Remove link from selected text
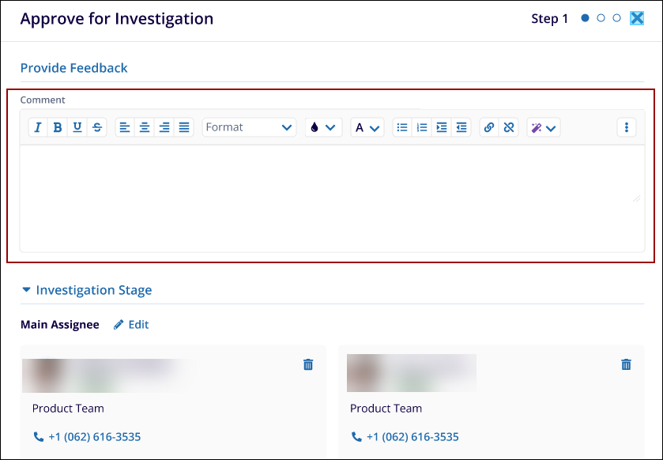663x460 pixels. point(509,127)
